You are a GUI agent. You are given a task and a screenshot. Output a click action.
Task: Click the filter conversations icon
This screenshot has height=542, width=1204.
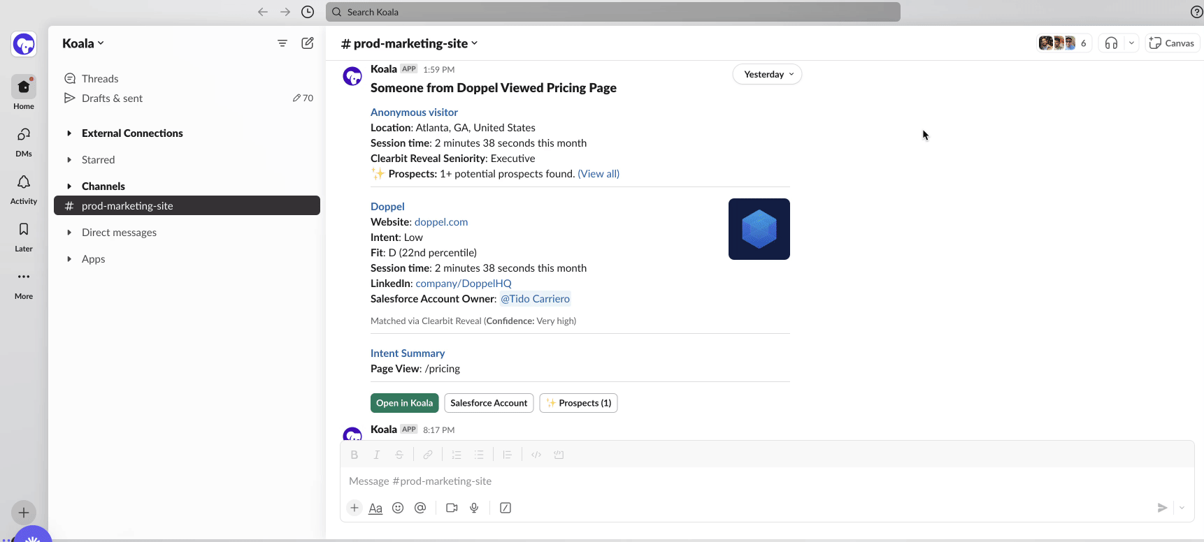[282, 43]
